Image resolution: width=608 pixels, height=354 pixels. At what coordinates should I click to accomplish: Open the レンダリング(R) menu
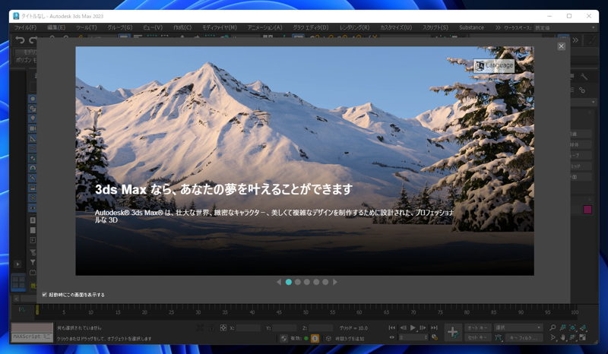tap(354, 27)
